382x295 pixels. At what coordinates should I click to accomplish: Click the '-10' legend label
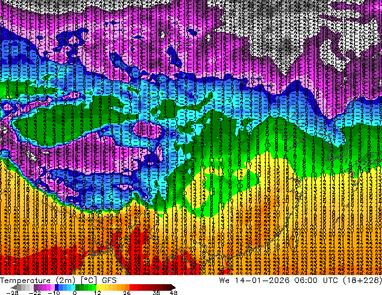point(54,293)
